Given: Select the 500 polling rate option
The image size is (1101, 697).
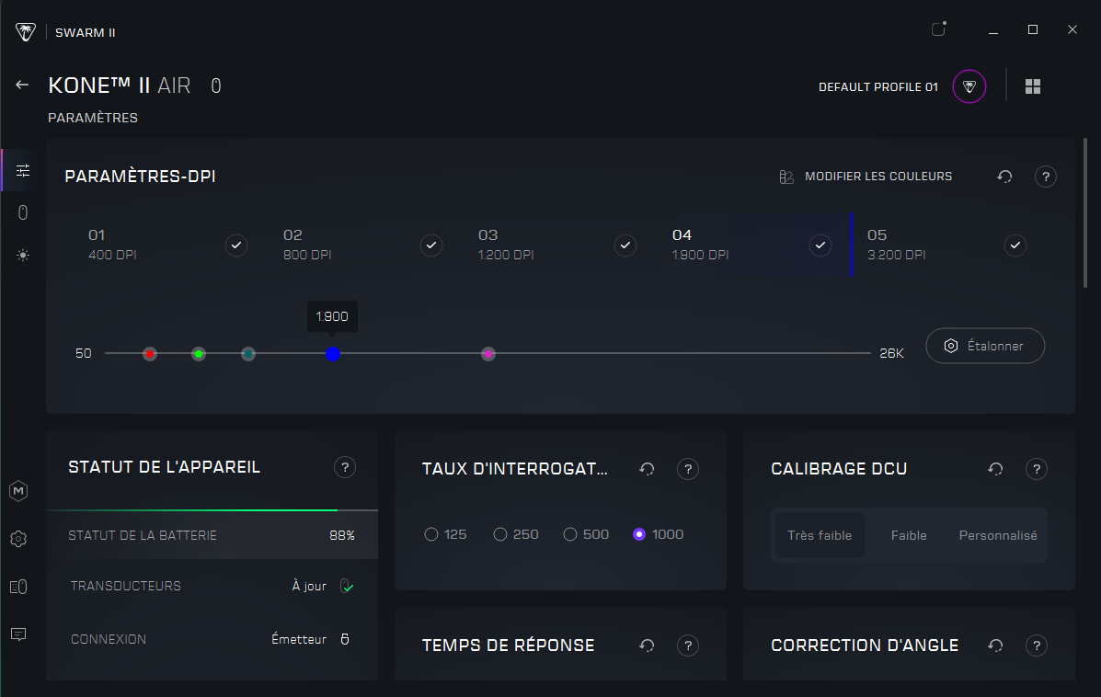Looking at the screenshot, I should [570, 534].
